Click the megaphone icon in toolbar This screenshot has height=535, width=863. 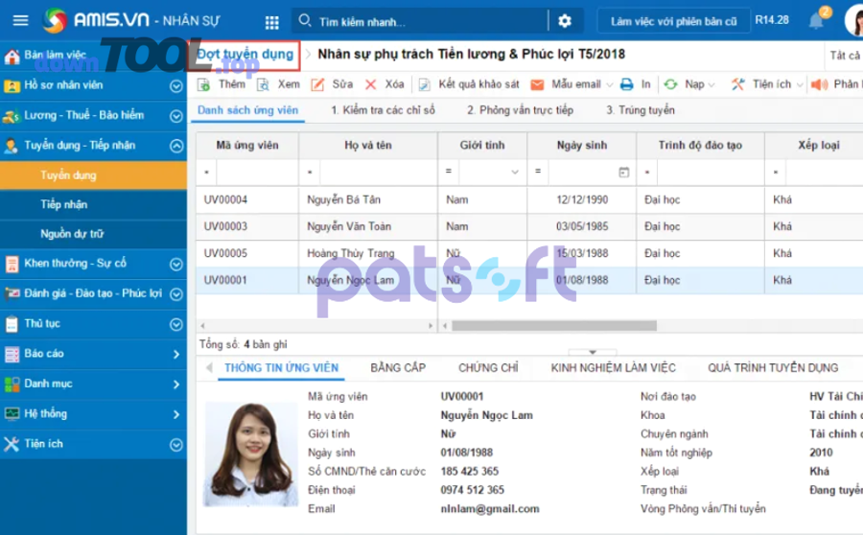click(x=820, y=84)
